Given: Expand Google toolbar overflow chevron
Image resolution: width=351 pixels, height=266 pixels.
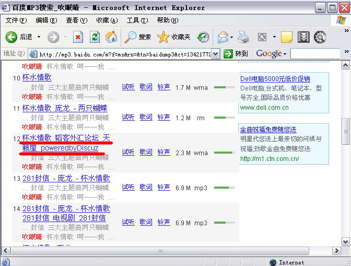Looking at the screenshot, I should coord(346,52).
